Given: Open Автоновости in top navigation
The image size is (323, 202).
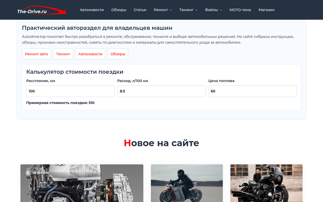Looking at the screenshot, I should click(92, 10).
